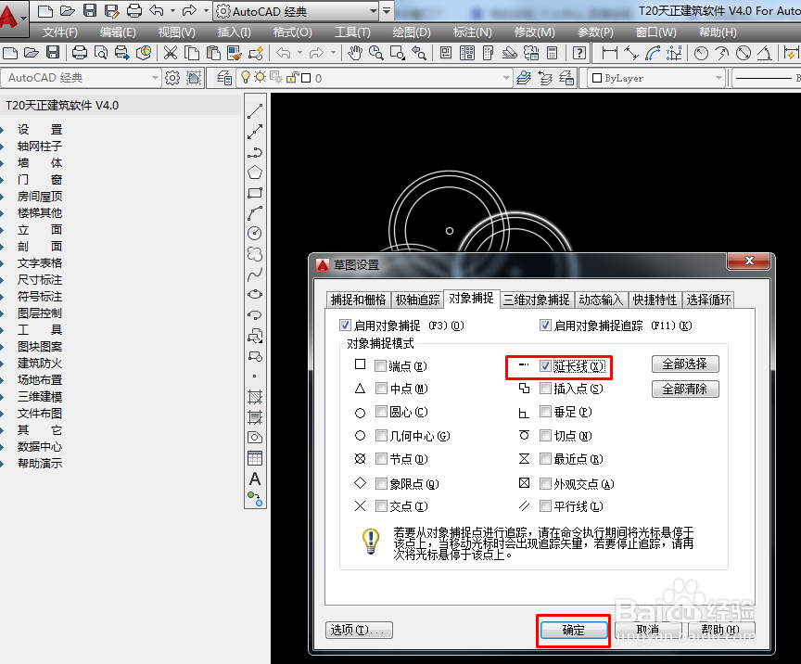Open the Layer Properties Manager icon

[x=223, y=78]
